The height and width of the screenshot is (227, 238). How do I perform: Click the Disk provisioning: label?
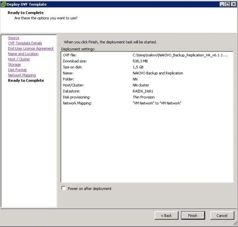click(77, 97)
